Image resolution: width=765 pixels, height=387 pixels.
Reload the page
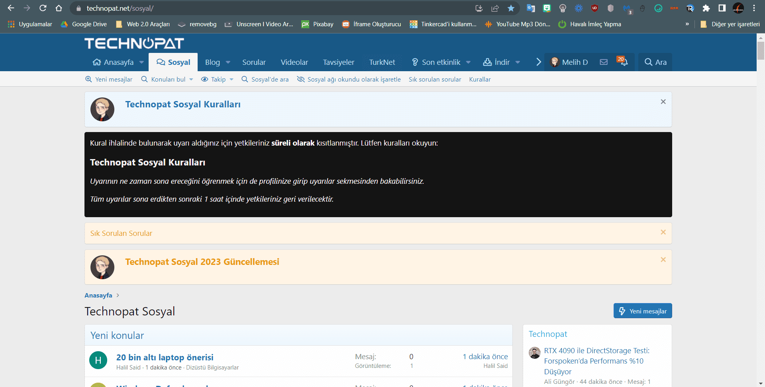tap(43, 8)
